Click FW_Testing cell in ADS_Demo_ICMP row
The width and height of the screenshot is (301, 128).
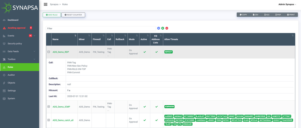(99, 107)
